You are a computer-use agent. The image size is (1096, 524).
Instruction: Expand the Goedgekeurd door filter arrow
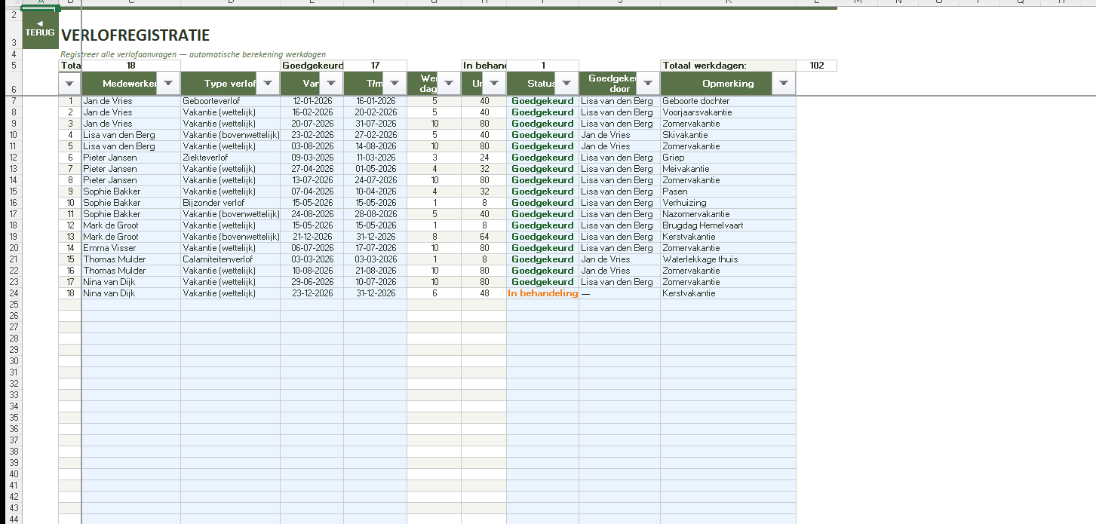(x=648, y=84)
